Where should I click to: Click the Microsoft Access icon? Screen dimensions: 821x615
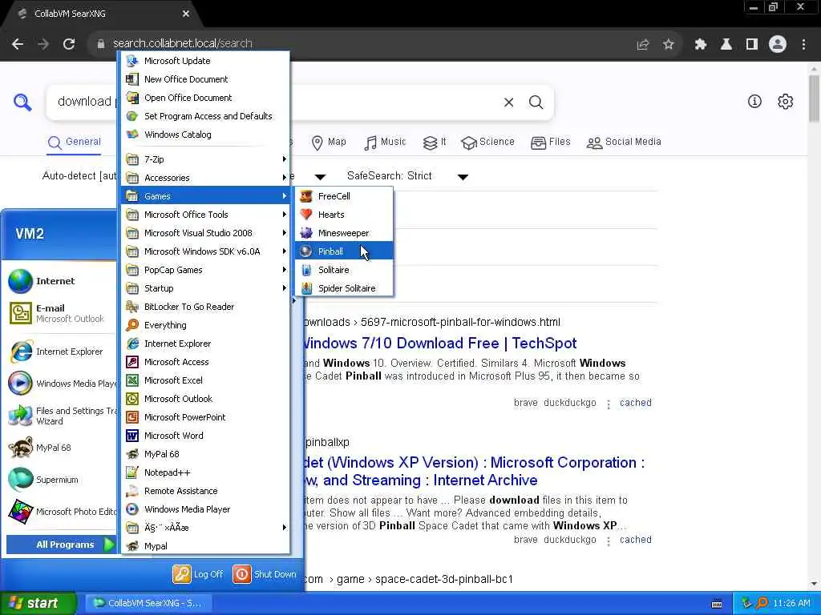132,362
